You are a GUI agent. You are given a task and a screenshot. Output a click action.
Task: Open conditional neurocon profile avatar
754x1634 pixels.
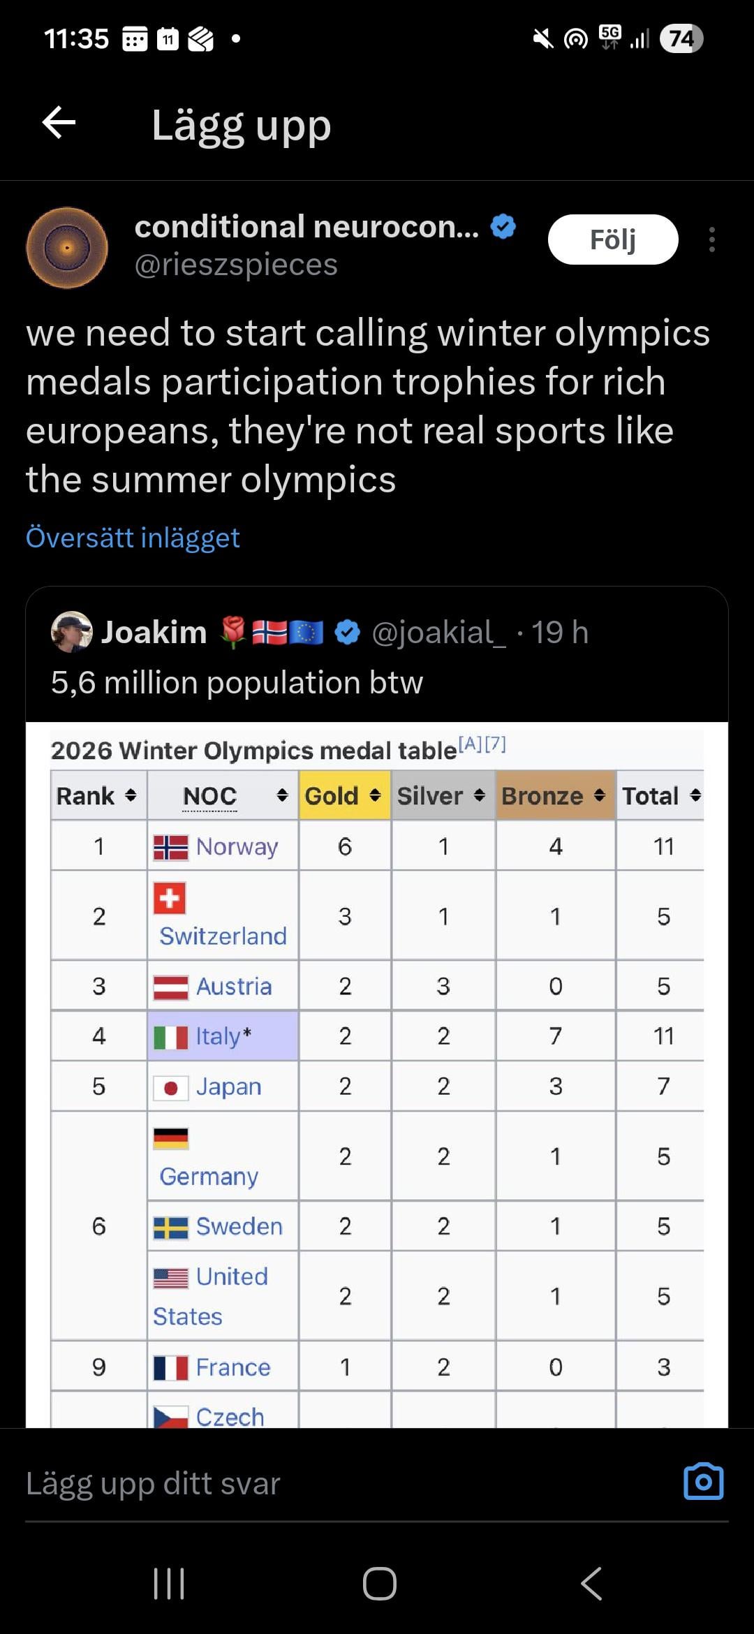click(67, 247)
